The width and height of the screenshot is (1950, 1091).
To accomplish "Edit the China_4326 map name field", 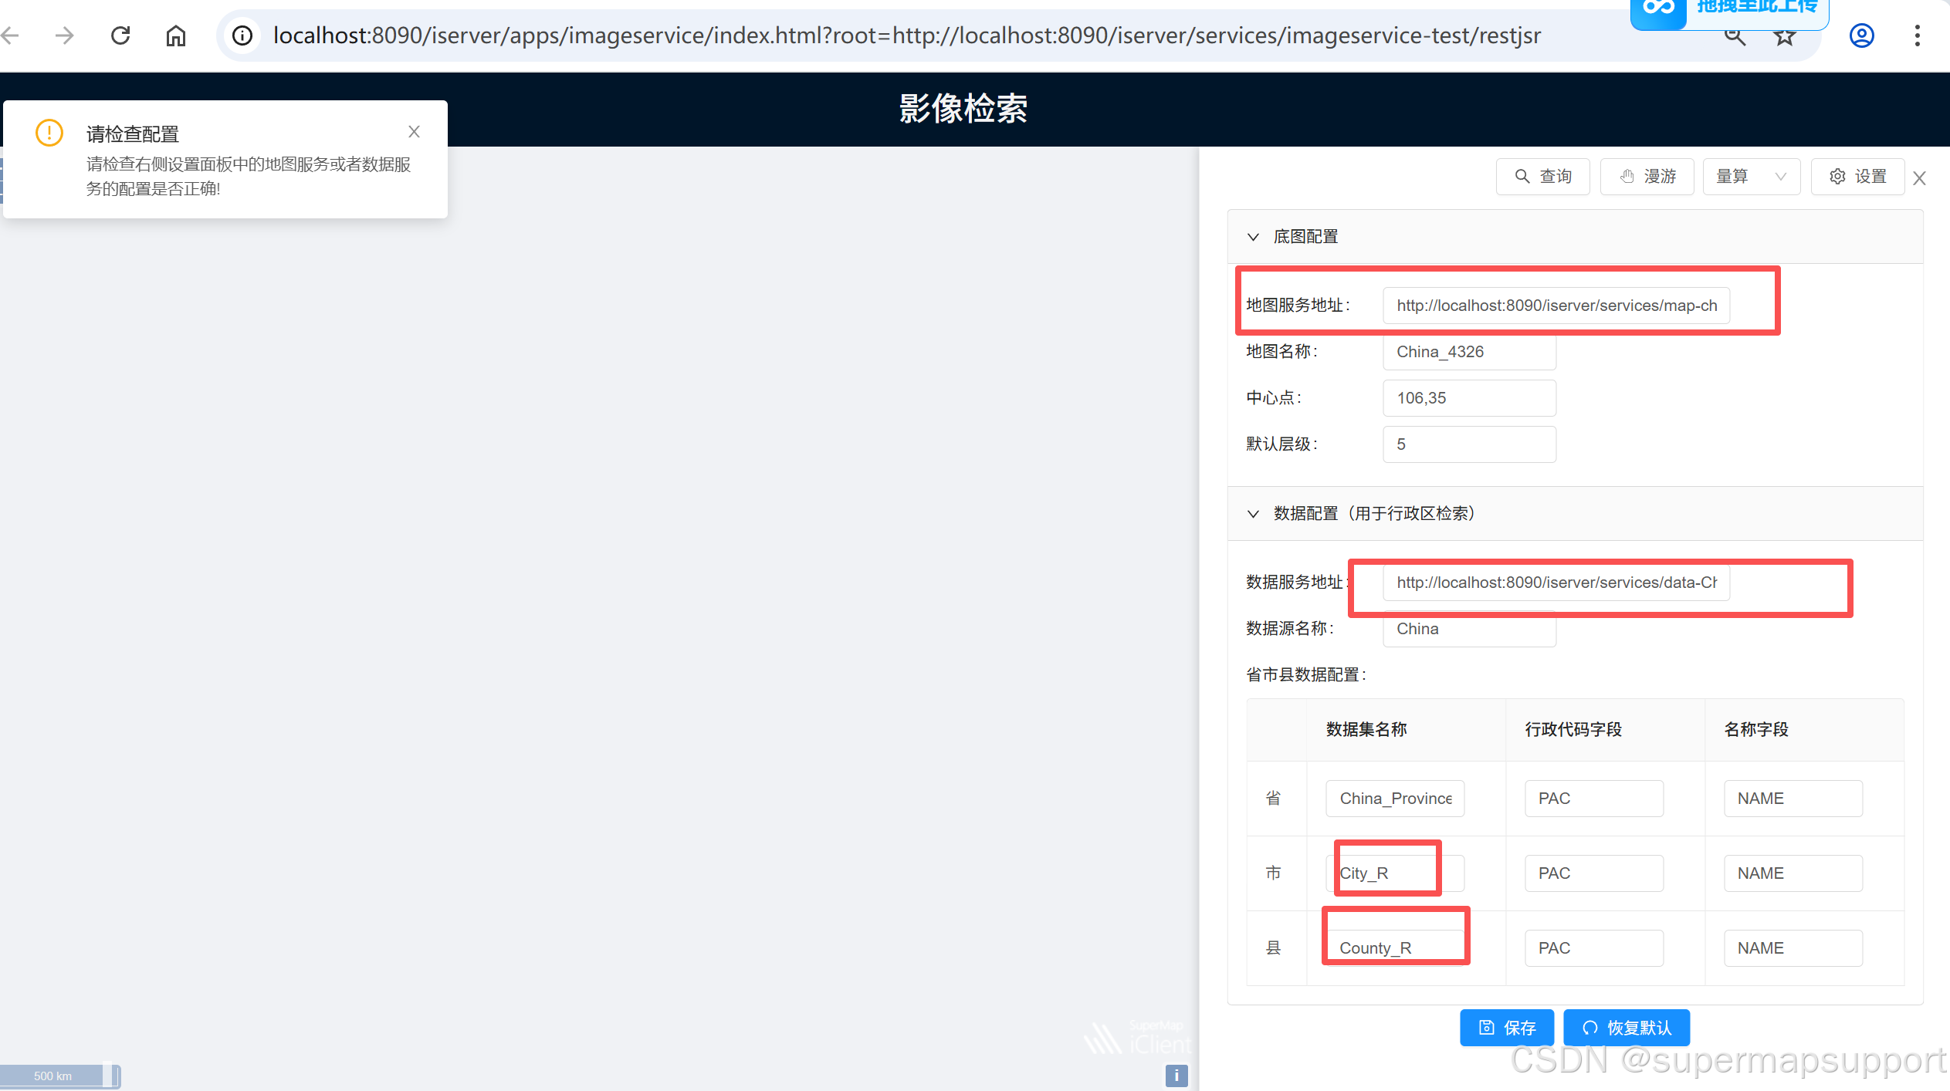I will (1469, 352).
